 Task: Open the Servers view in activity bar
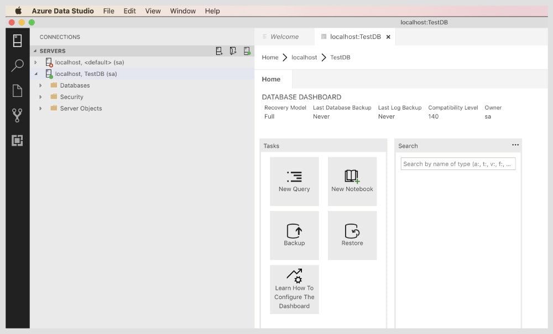17,41
